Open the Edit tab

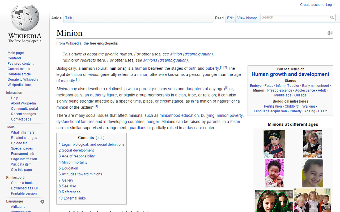click(x=230, y=18)
